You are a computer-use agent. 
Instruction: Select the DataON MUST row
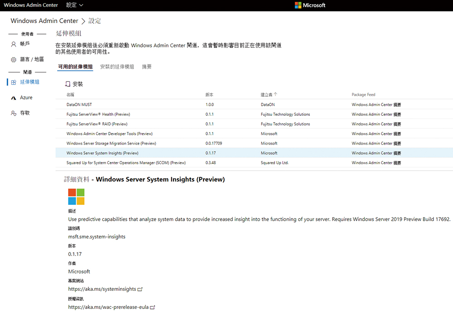(254, 104)
